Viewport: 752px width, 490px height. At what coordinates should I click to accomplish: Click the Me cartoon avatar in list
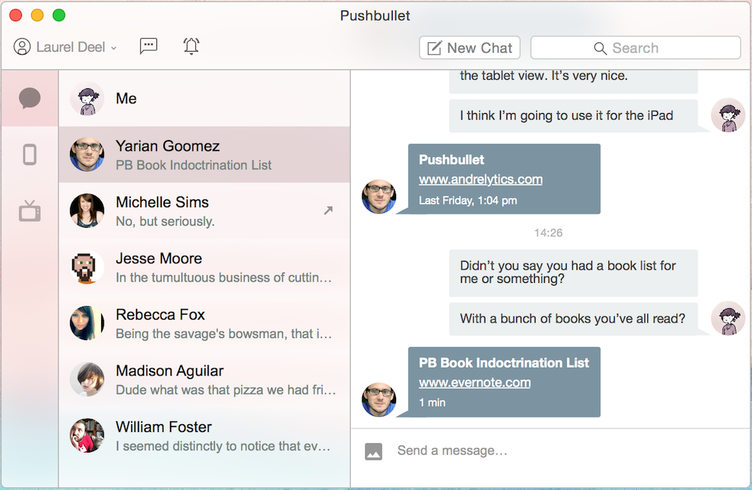[x=87, y=98]
